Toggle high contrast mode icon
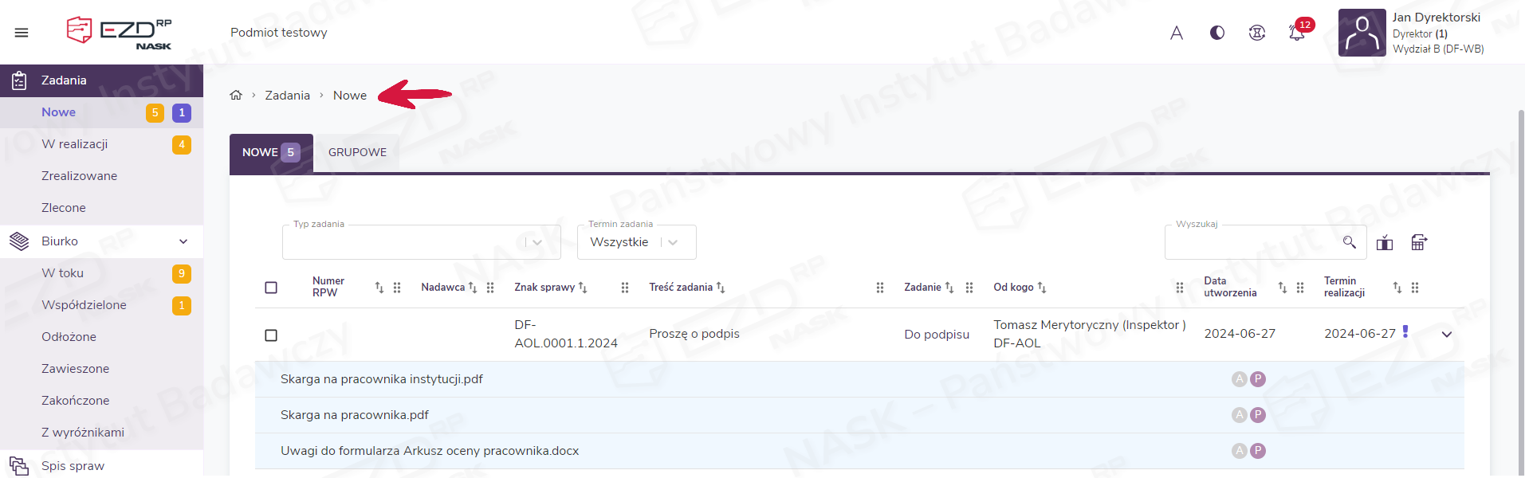 (1216, 33)
